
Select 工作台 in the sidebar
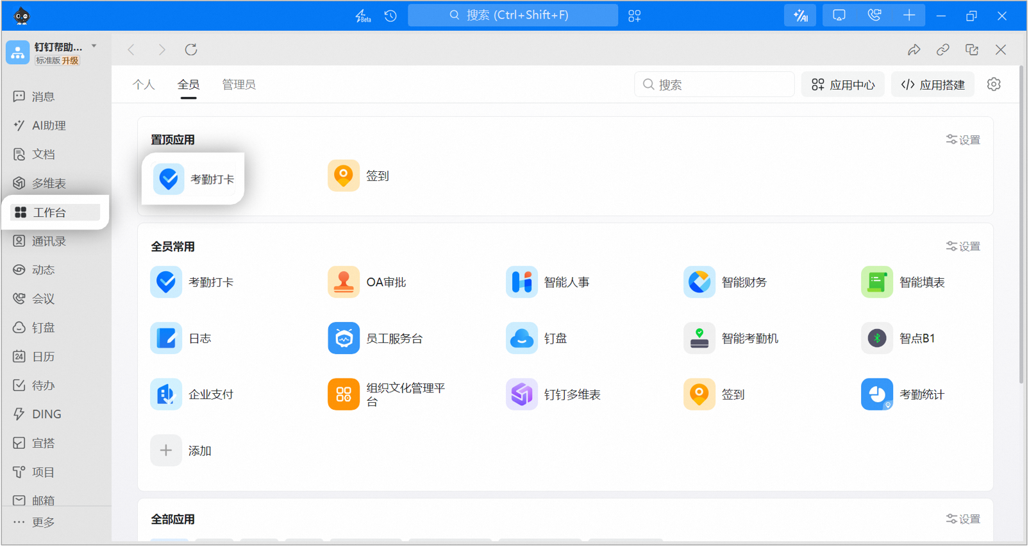pos(54,212)
